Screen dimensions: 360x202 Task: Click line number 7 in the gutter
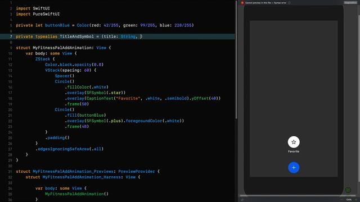tap(11, 36)
